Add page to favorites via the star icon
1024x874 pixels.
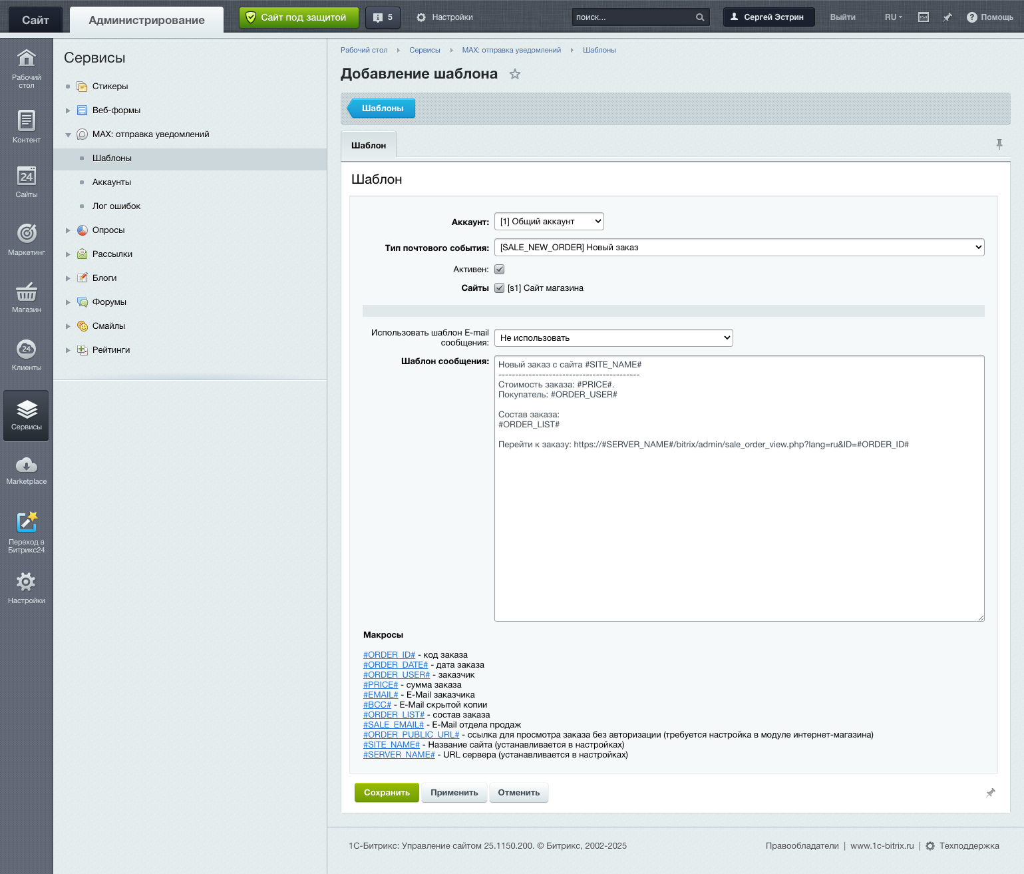click(515, 75)
